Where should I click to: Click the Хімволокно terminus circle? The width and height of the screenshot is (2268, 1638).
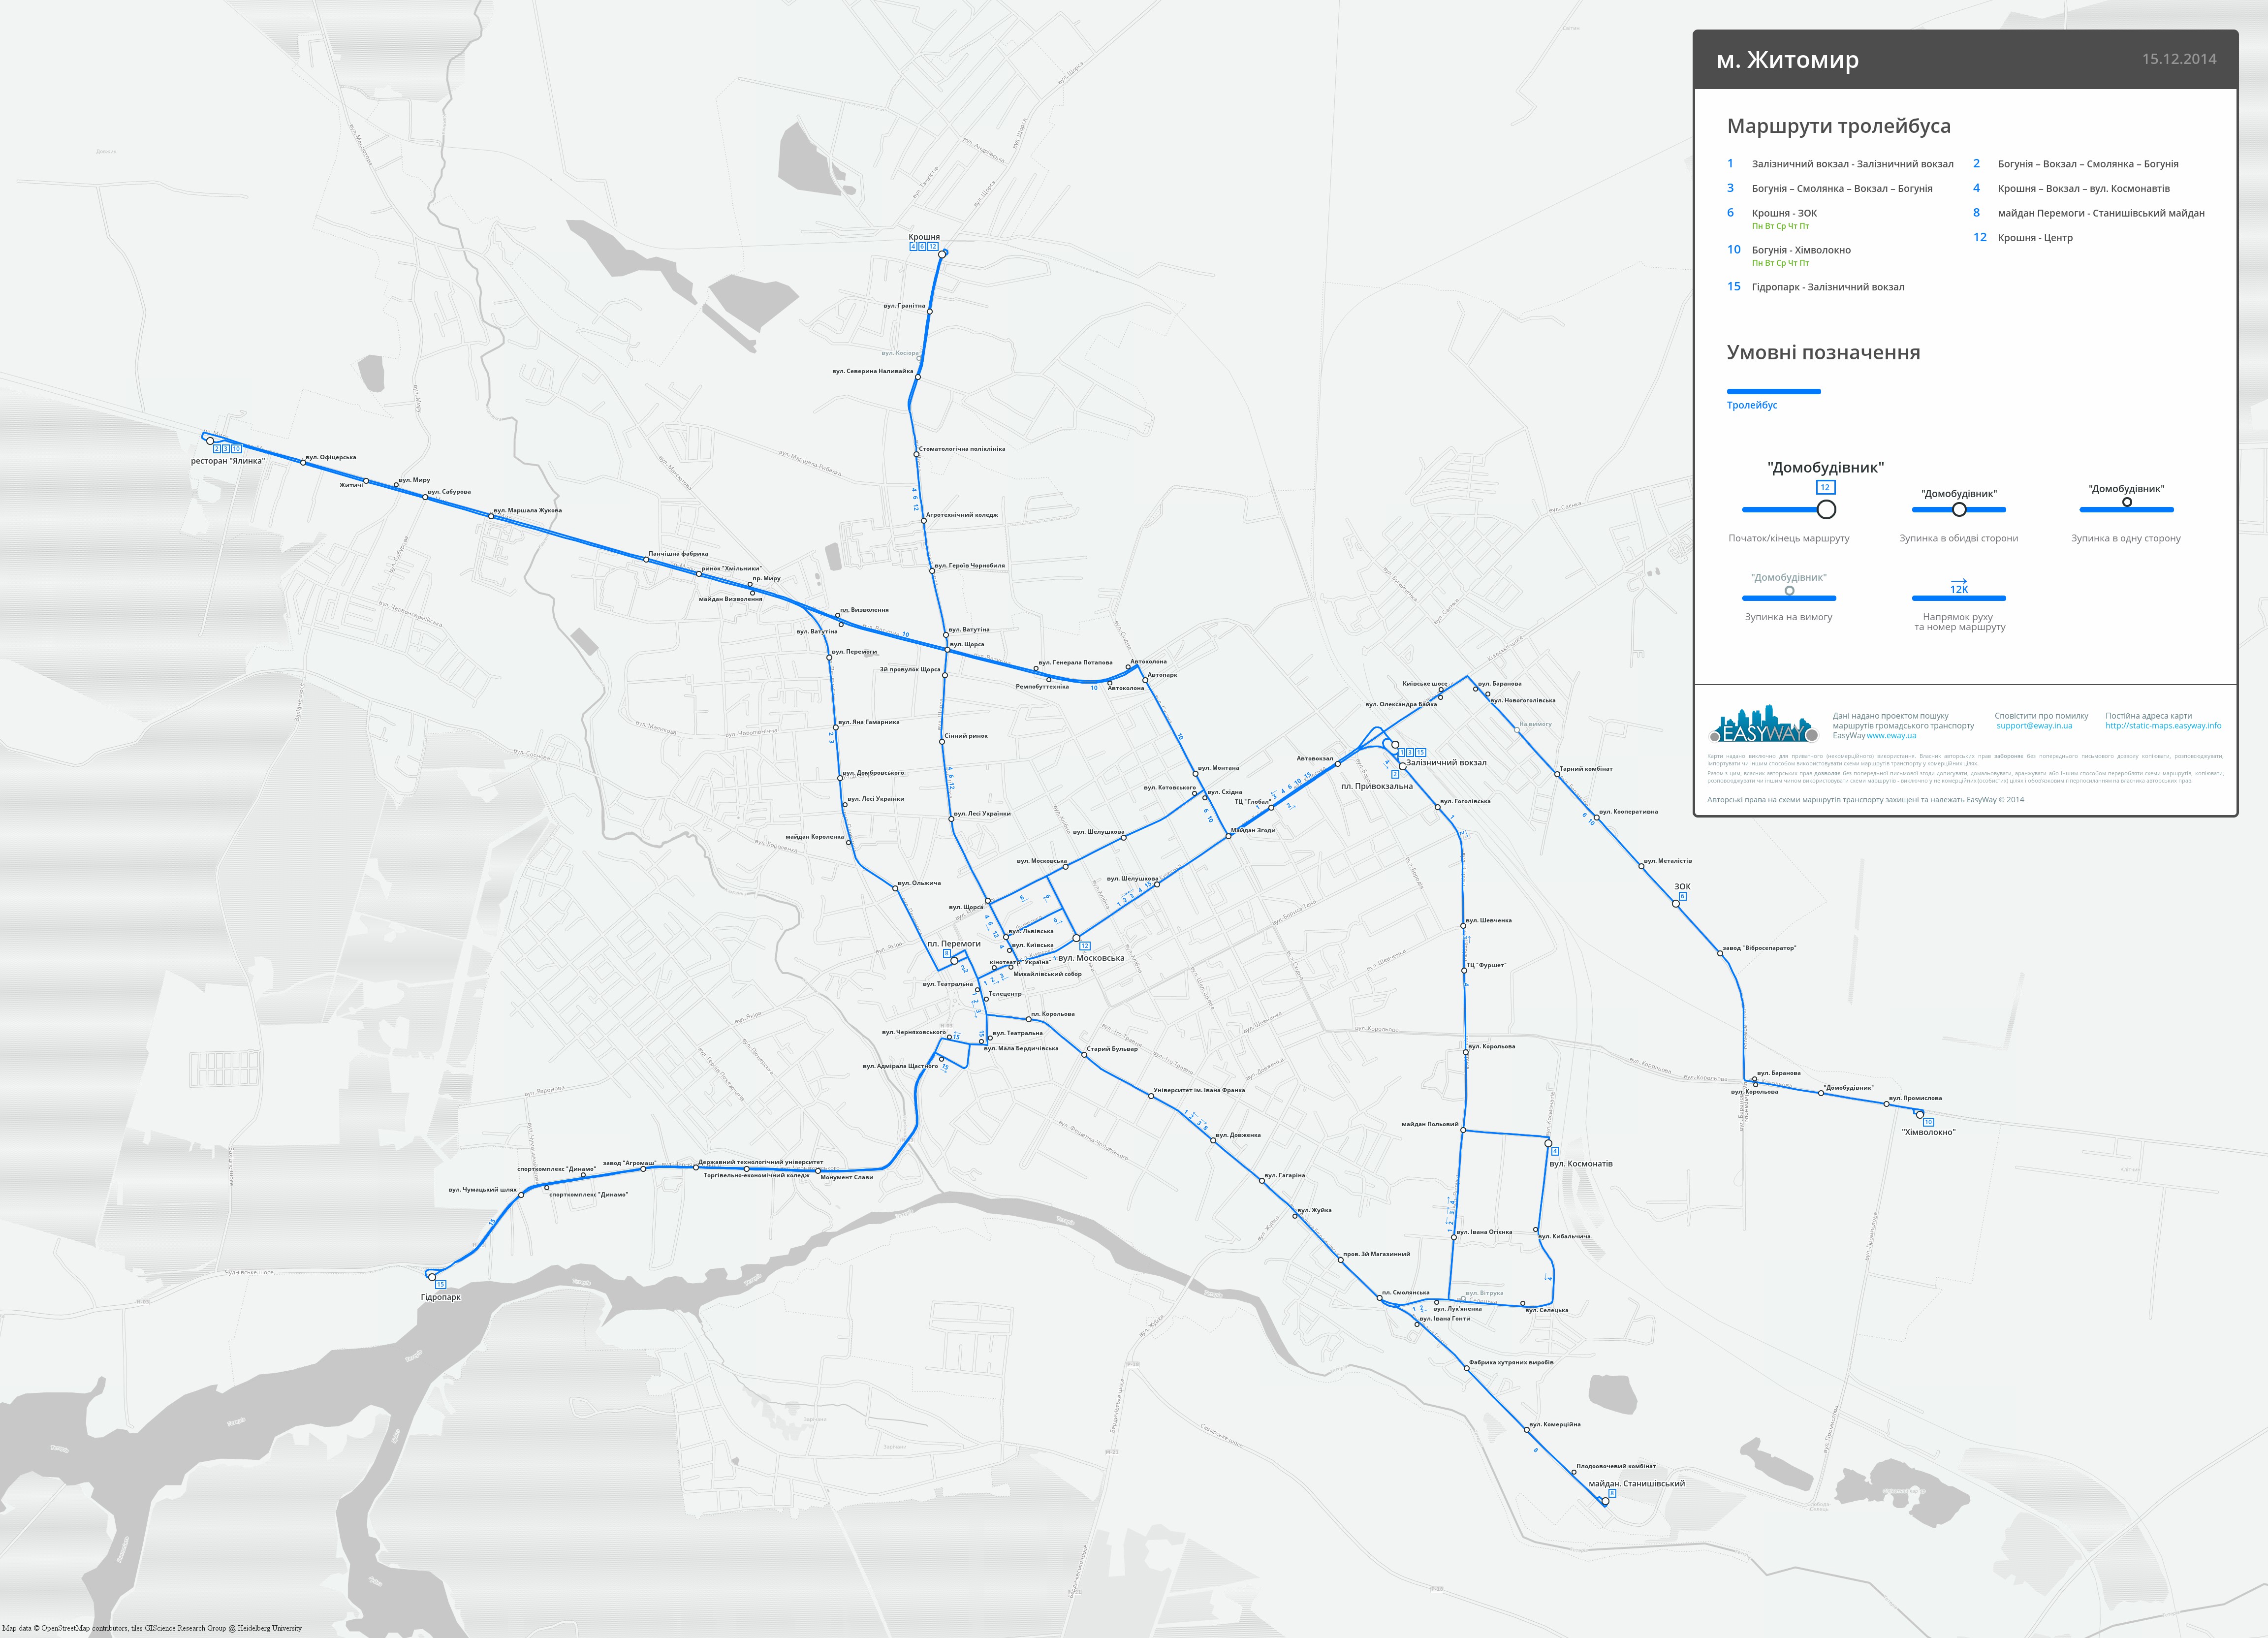(x=1919, y=1114)
